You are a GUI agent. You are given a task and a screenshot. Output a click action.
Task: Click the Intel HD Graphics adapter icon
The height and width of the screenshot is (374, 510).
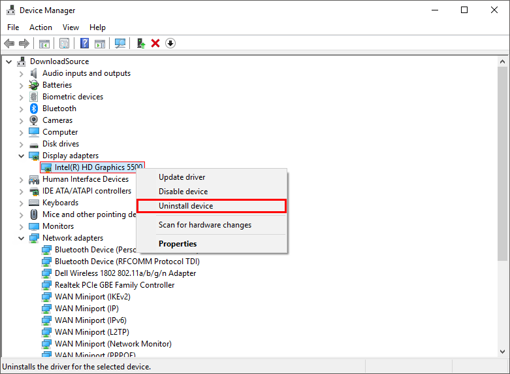click(46, 168)
